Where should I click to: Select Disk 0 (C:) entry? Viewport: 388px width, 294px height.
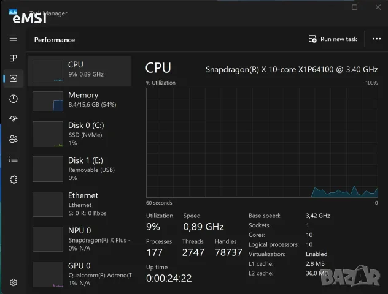click(x=79, y=134)
